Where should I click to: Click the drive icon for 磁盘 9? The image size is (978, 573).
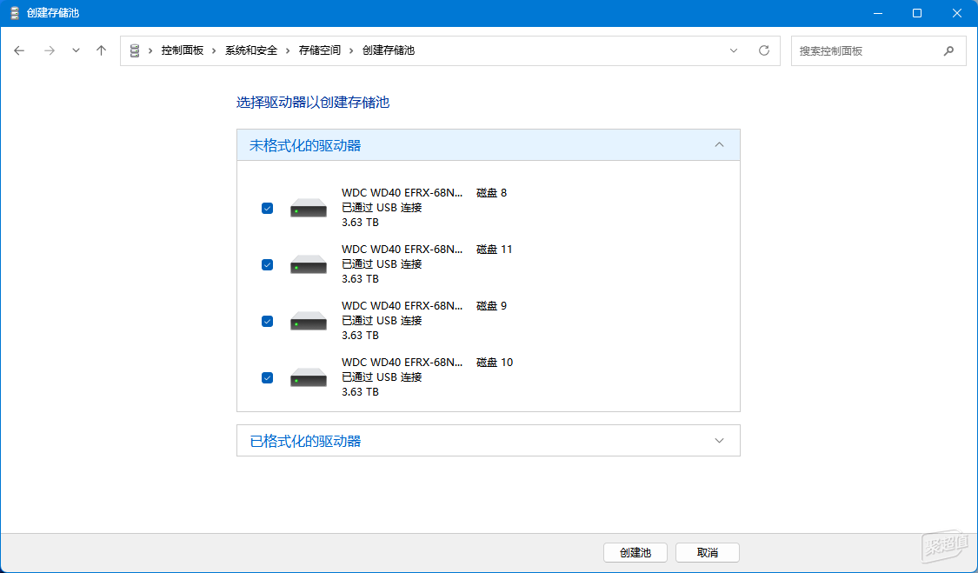pyautogui.click(x=308, y=321)
